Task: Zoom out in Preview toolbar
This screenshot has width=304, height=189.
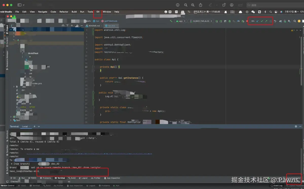Action: pos(186,5)
